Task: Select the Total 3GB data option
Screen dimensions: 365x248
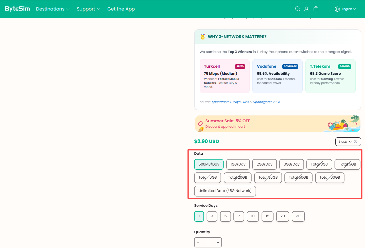Action: coord(319,164)
